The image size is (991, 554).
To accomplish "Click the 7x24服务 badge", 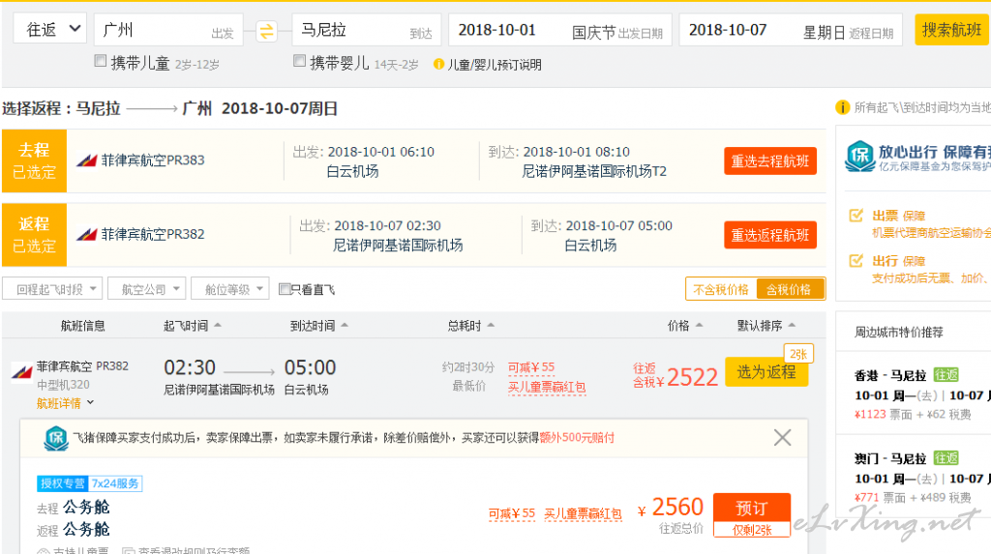I will click(115, 483).
